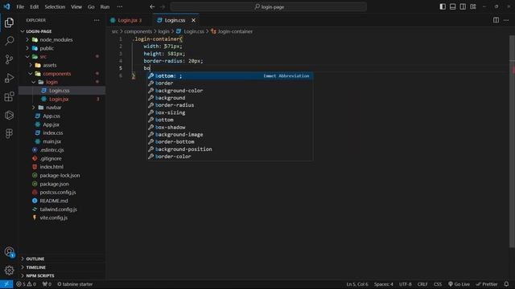The image size is (515, 289).
Task: Select the box-shadow suggestion
Action: tap(229, 127)
